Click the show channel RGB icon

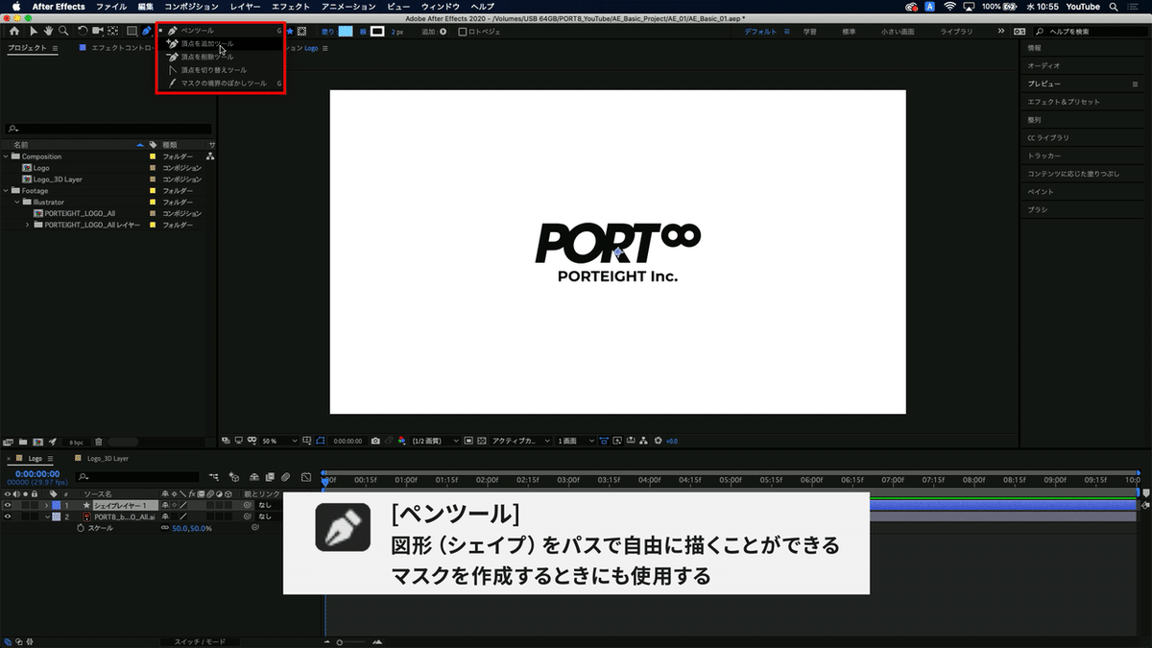tap(401, 441)
